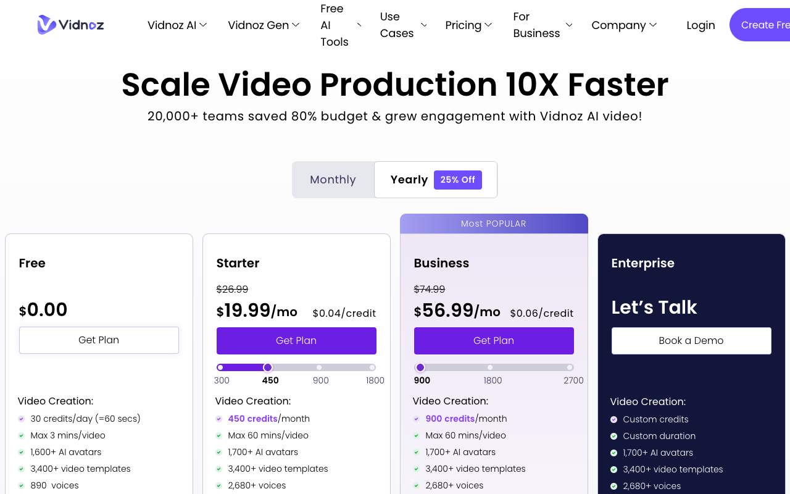Click the struck-through $74.99 price

(430, 289)
